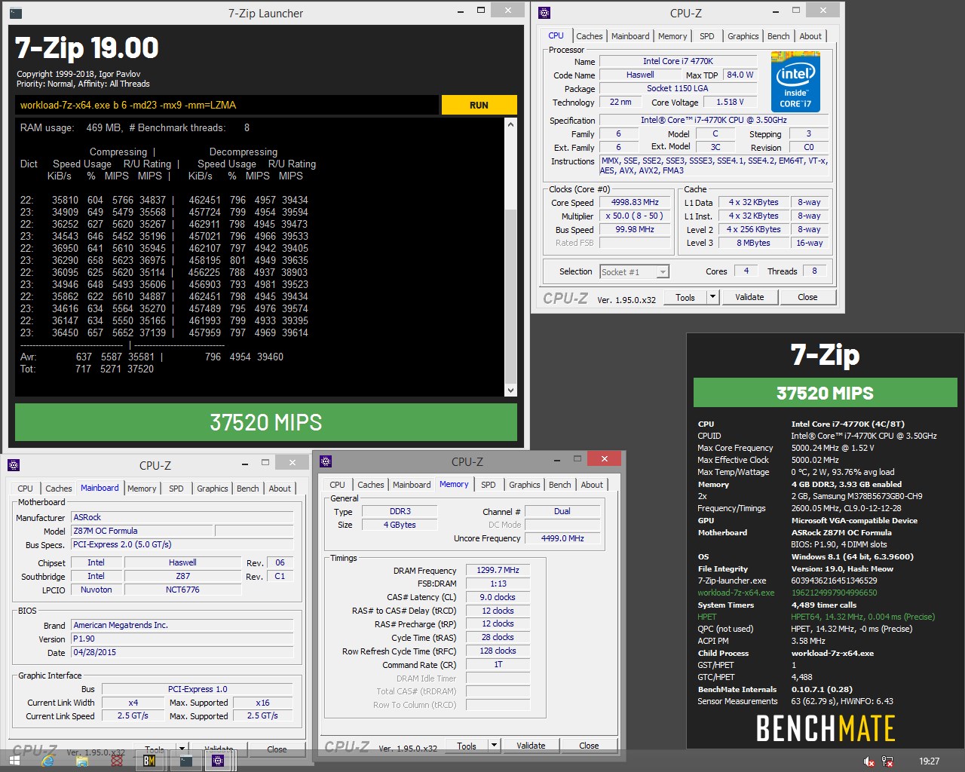Click the green 37520 MIPS bar in the 7-Zip Launcher

click(266, 422)
